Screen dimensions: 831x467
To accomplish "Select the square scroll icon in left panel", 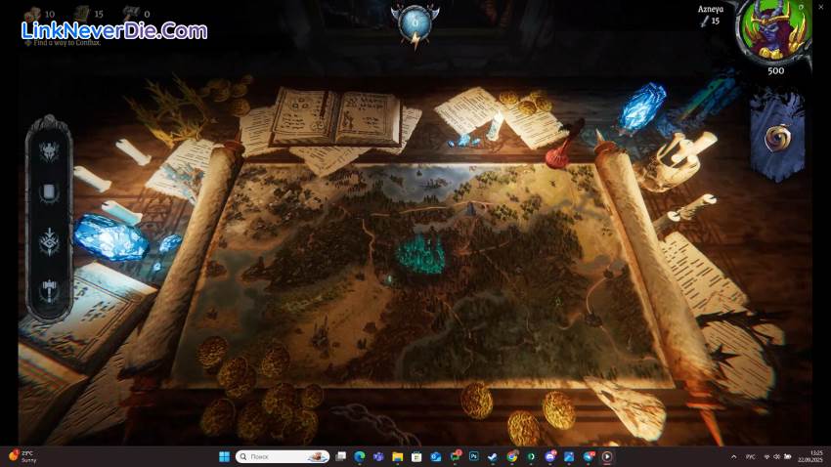I will (x=49, y=193).
